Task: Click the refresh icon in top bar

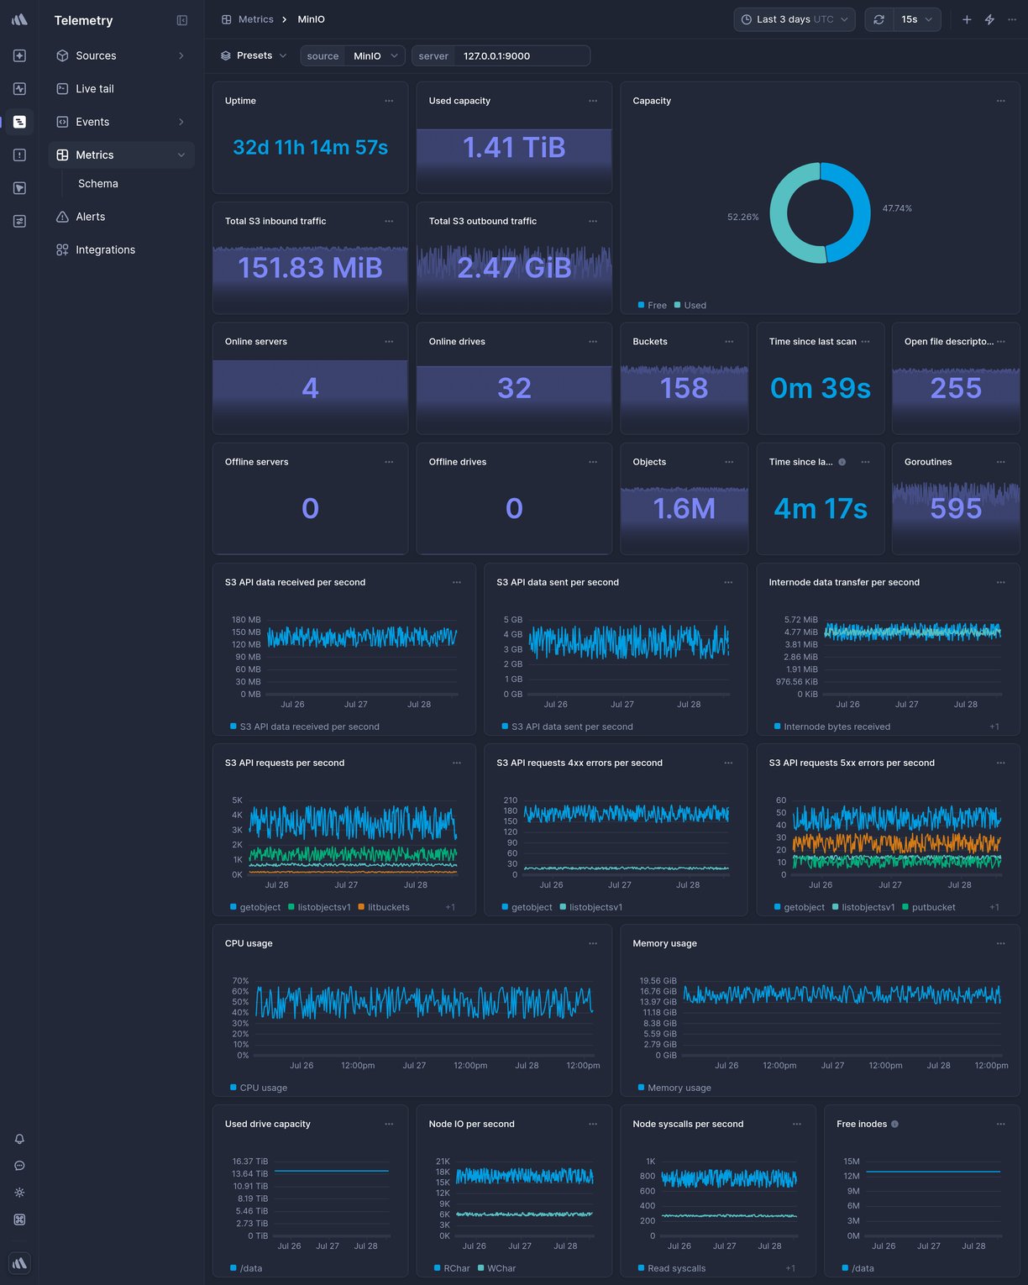Action: [879, 19]
